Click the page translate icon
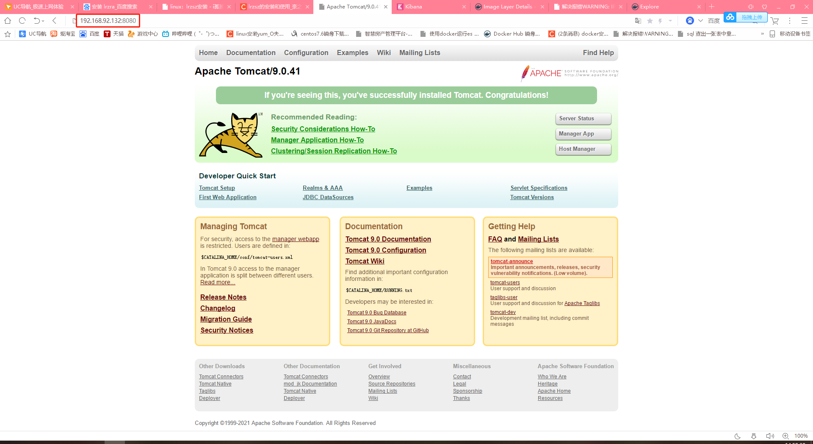This screenshot has width=813, height=444. [638, 21]
